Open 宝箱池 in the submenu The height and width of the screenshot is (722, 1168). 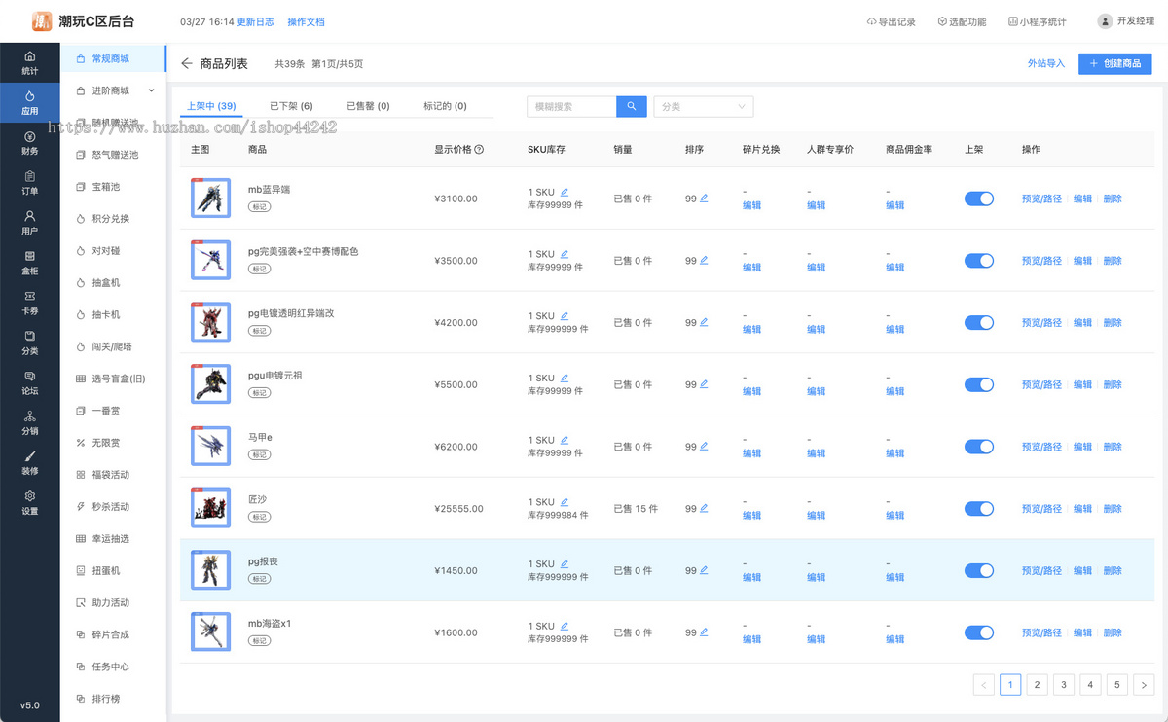[114, 187]
